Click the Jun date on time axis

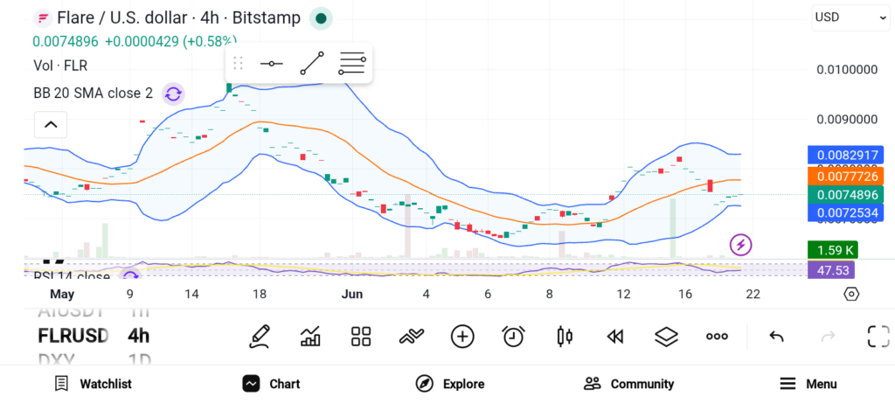[352, 295]
